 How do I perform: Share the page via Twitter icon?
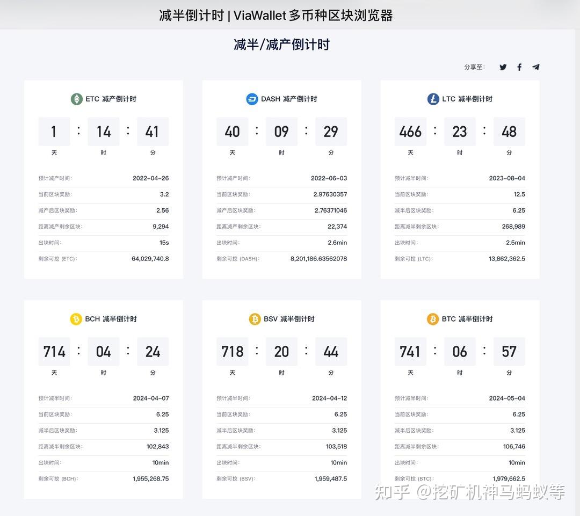[503, 67]
